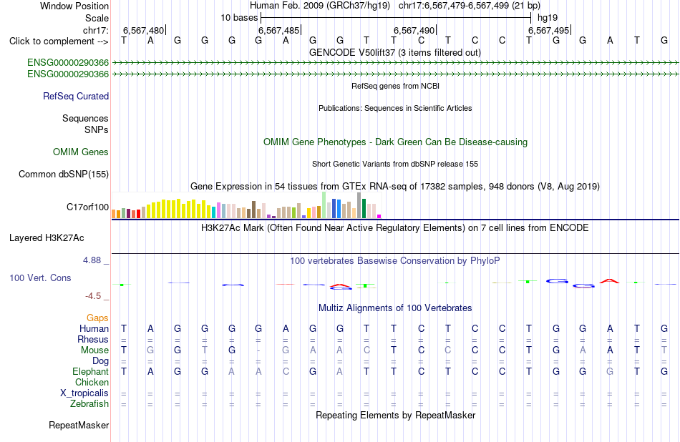680x442 pixels.
Task: Select the Human species row label
Action: pyautogui.click(x=94, y=328)
